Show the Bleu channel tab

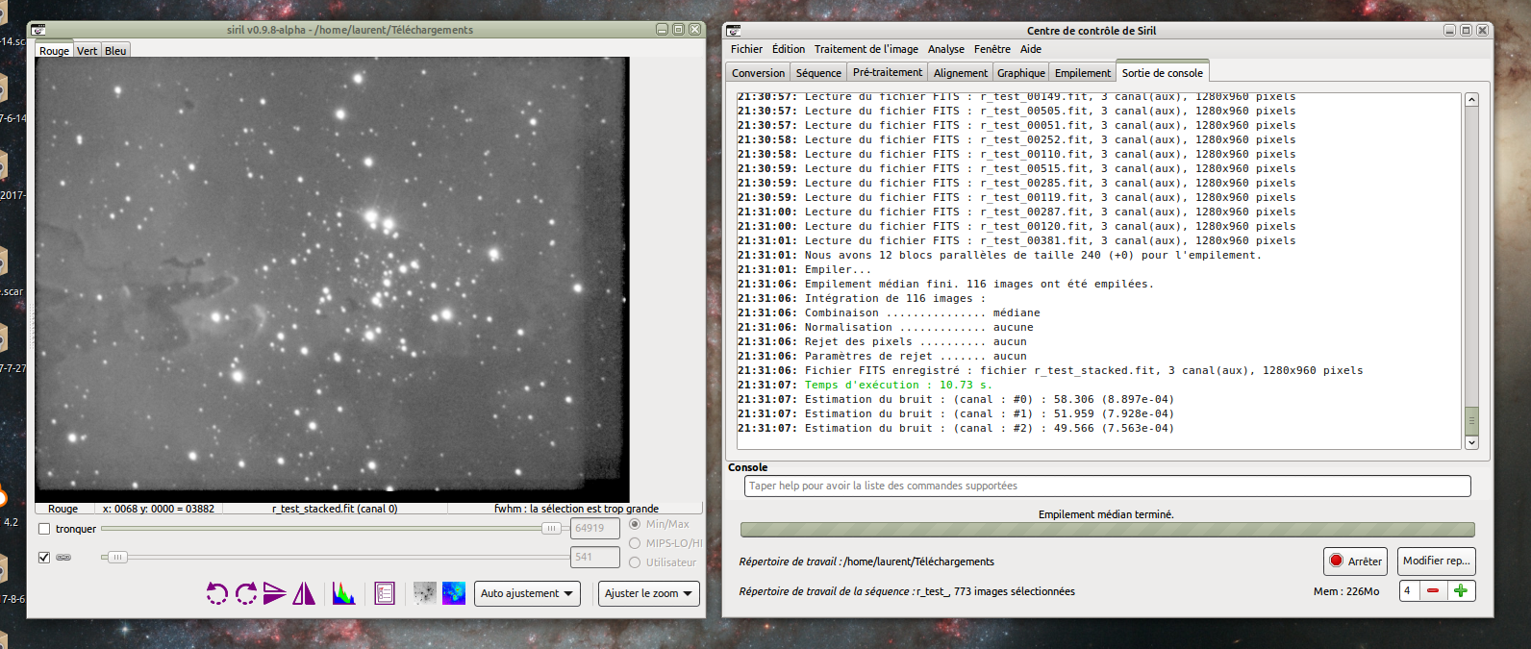(115, 51)
